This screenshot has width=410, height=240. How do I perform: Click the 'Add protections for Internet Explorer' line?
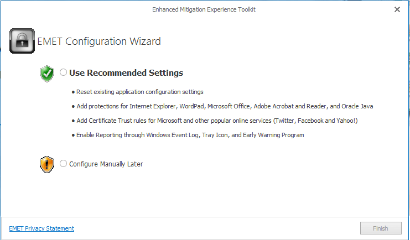point(229,106)
